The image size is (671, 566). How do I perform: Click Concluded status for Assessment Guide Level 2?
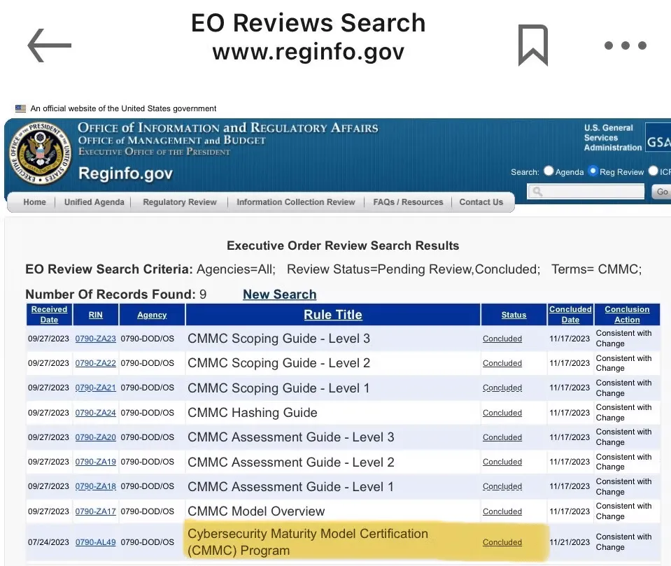pos(502,462)
